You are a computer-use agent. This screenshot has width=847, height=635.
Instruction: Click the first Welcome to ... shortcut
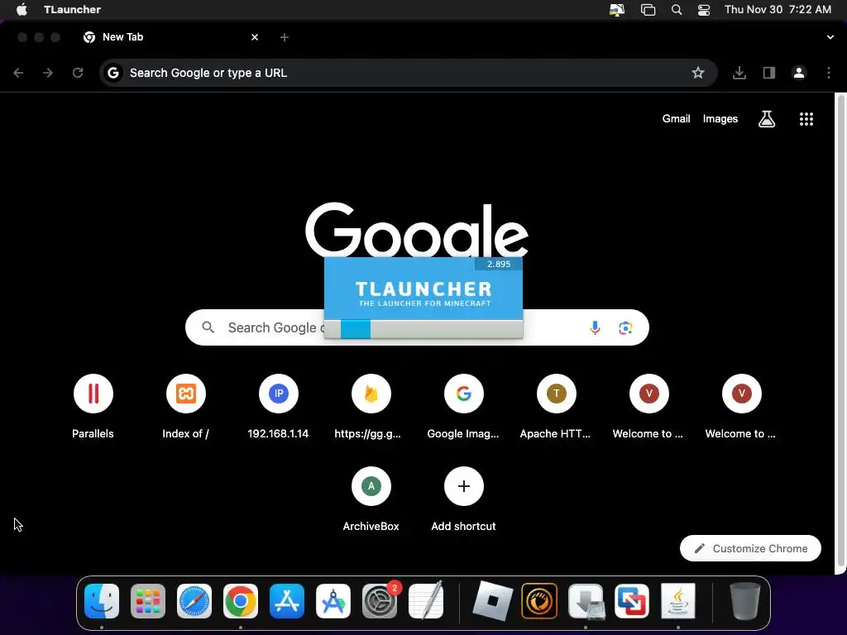(648, 405)
